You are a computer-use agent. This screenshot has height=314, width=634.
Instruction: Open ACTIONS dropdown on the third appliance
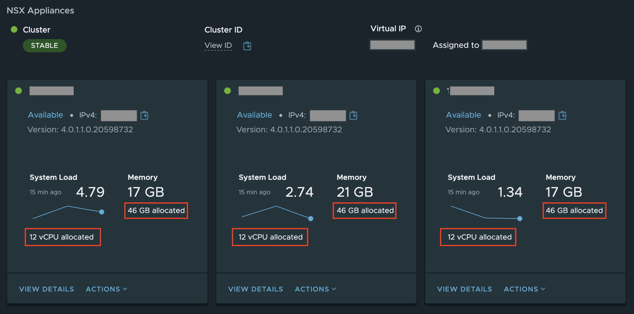(524, 289)
